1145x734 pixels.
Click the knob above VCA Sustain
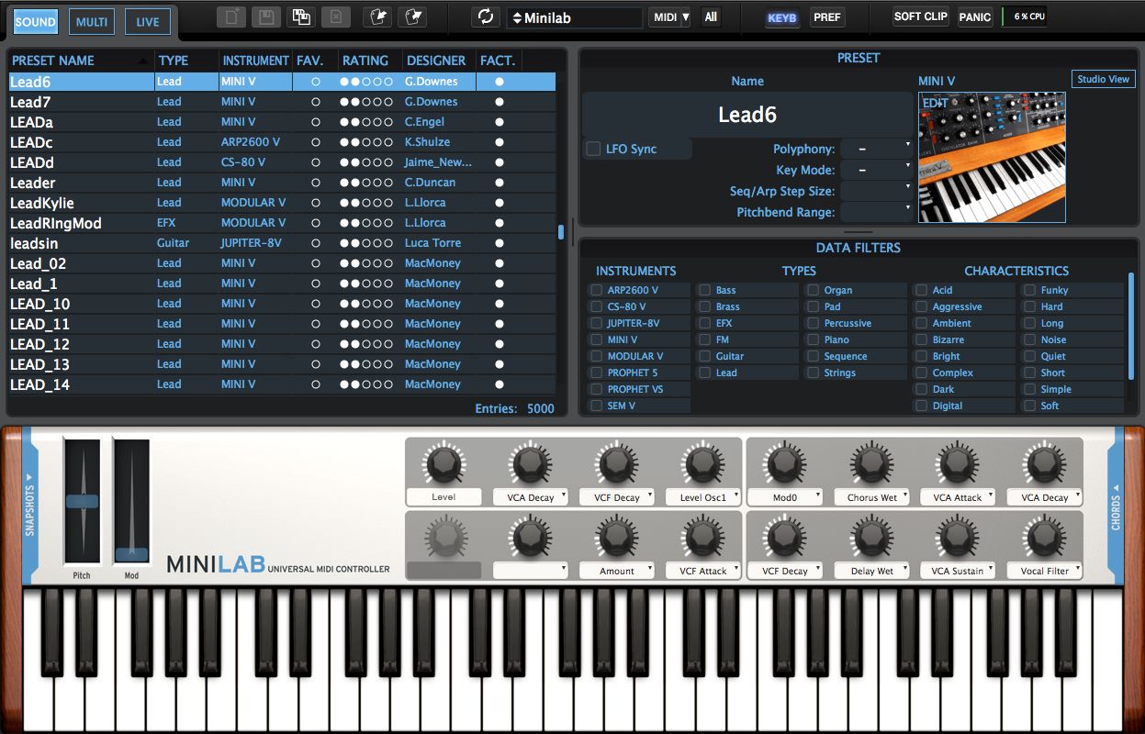(957, 537)
